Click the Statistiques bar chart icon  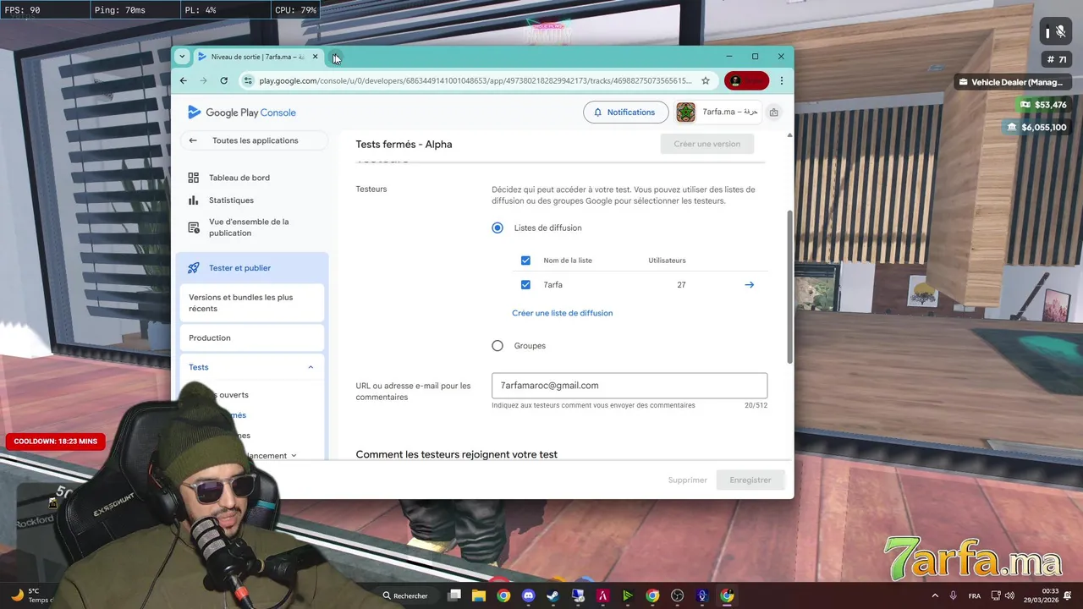(193, 200)
